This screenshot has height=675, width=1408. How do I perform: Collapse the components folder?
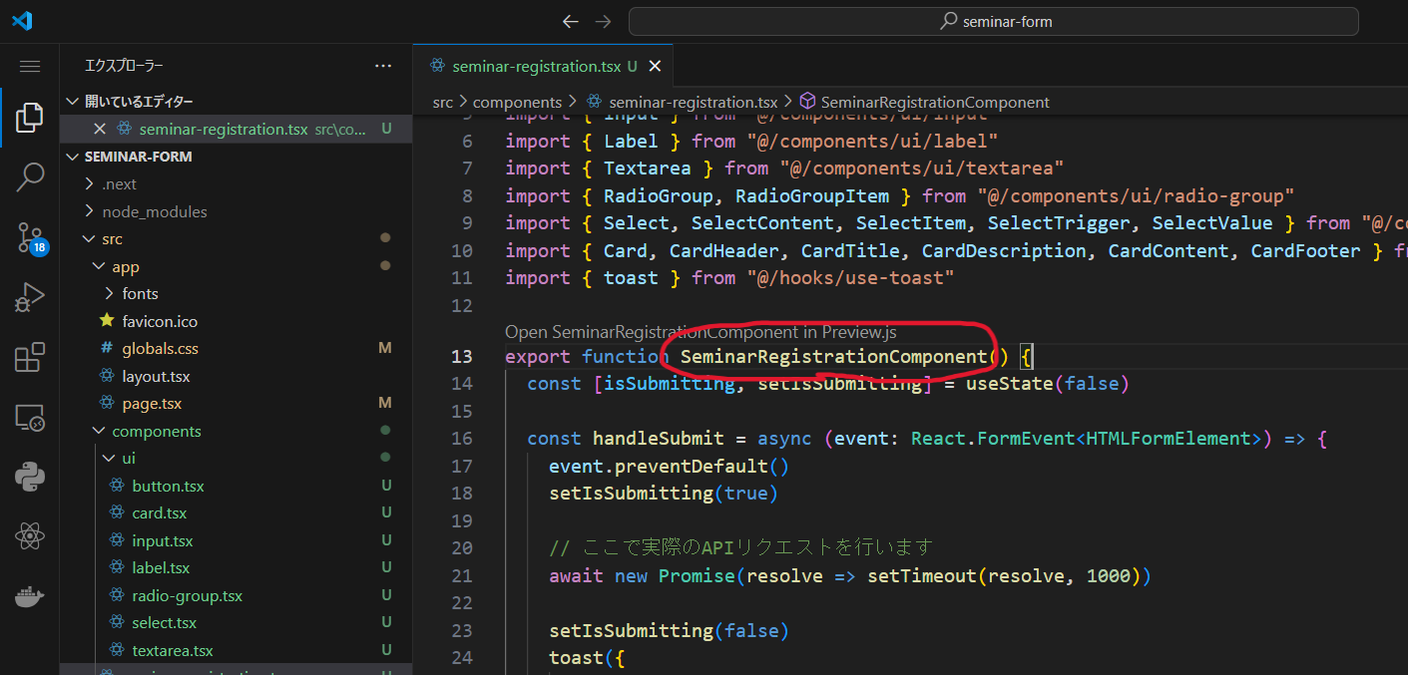[235, 431]
